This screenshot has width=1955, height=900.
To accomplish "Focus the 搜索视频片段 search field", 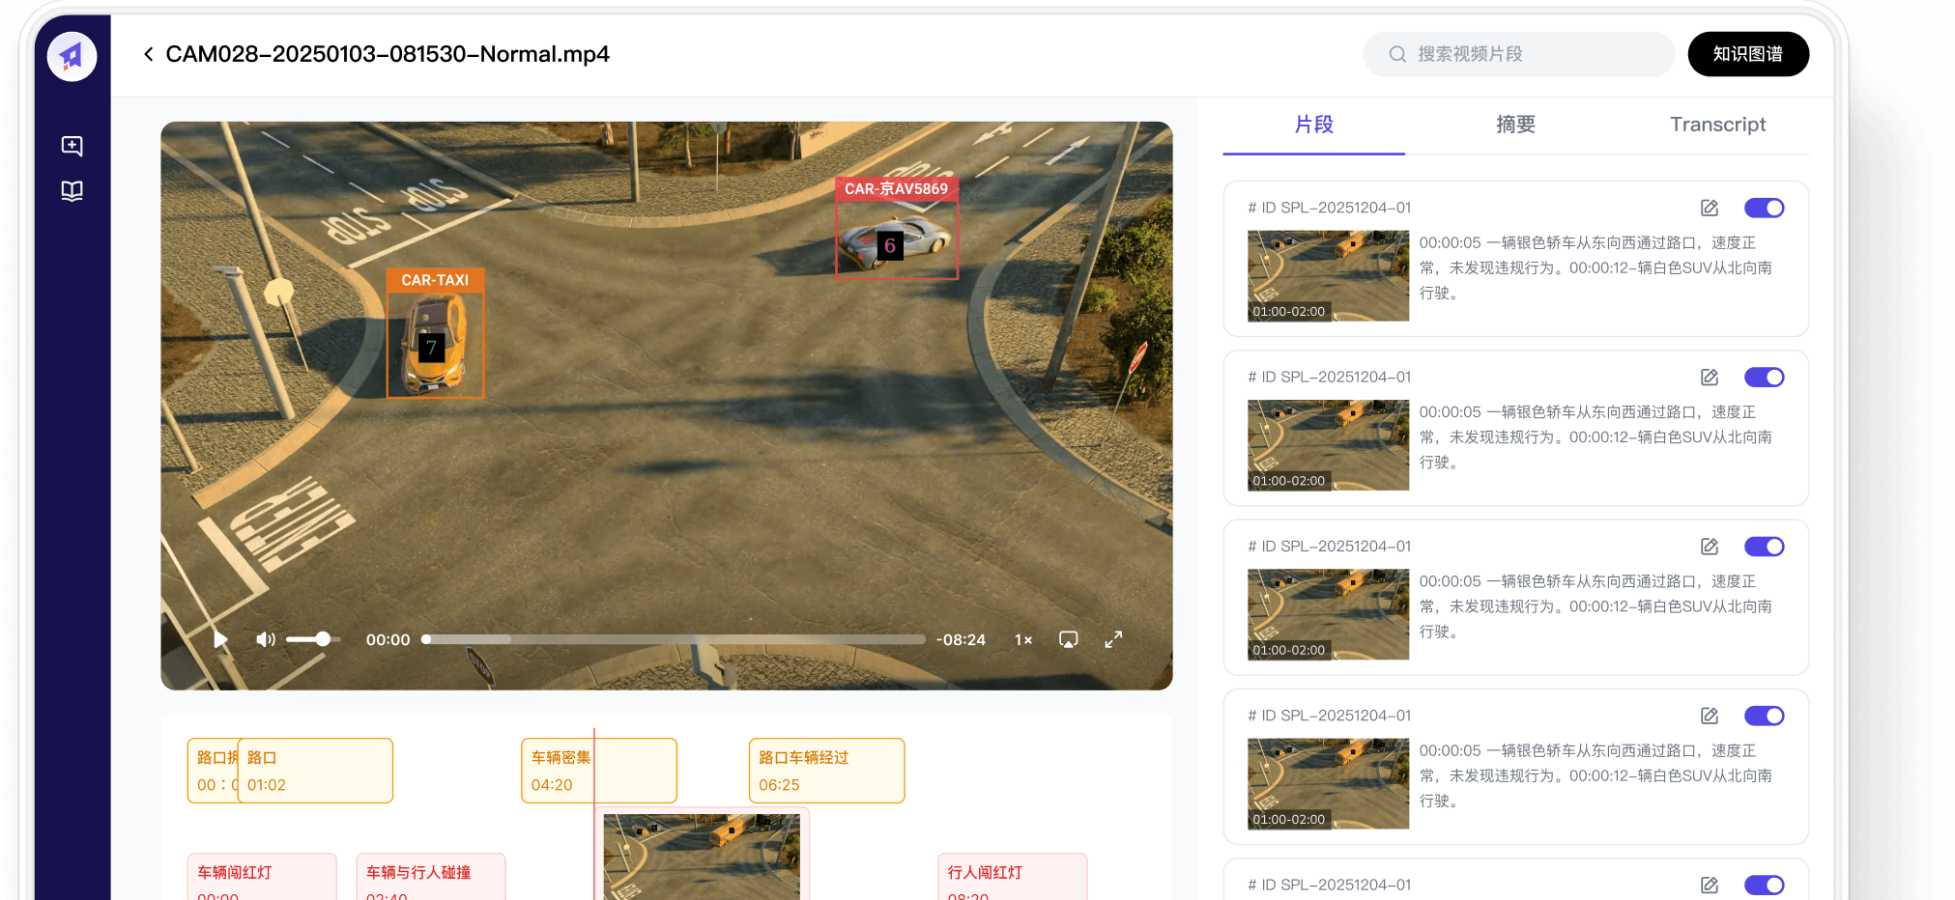I will (x=1518, y=54).
